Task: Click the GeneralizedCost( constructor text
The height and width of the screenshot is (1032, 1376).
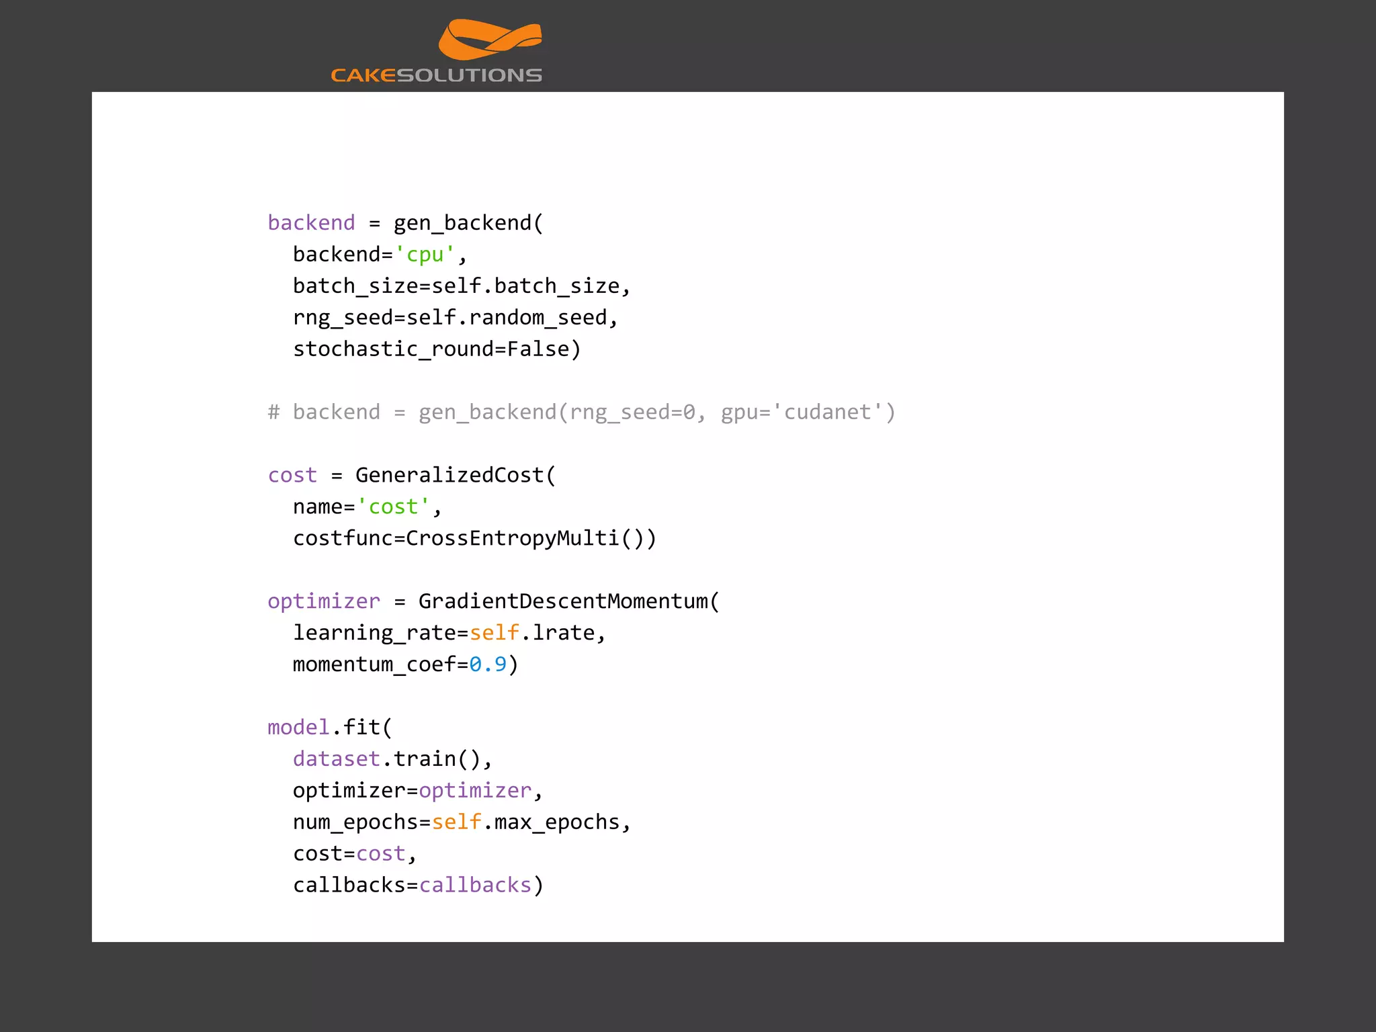Action: pyautogui.click(x=455, y=475)
